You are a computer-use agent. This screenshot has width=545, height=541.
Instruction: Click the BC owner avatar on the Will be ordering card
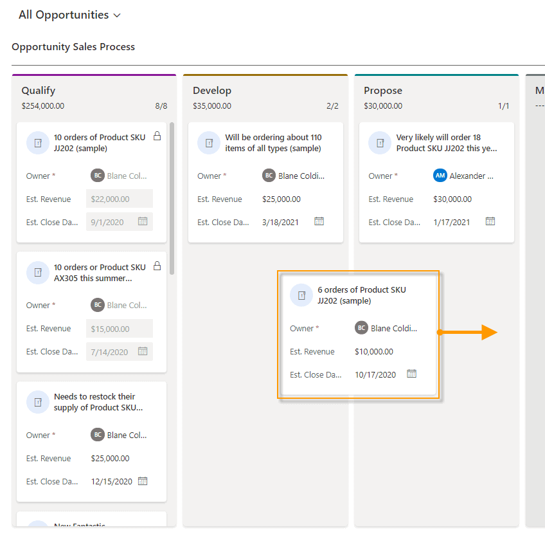269,176
